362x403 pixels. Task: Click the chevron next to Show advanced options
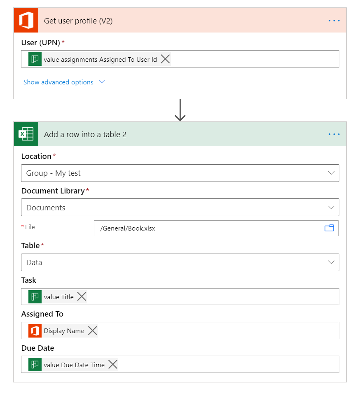click(x=102, y=82)
